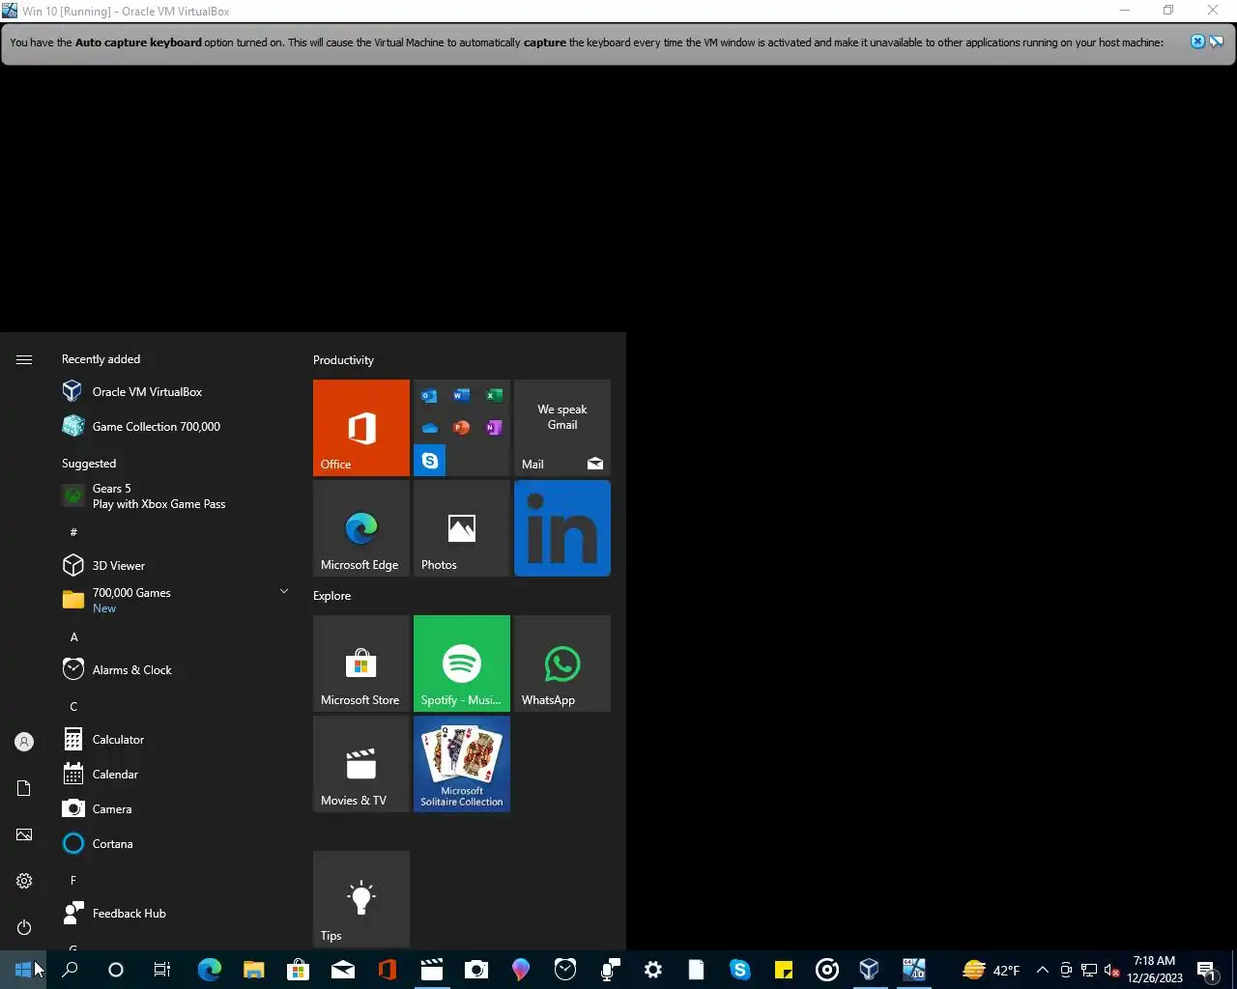Dismiss the auto capture keyboard notification
Image resolution: width=1237 pixels, height=989 pixels.
(x=1197, y=42)
